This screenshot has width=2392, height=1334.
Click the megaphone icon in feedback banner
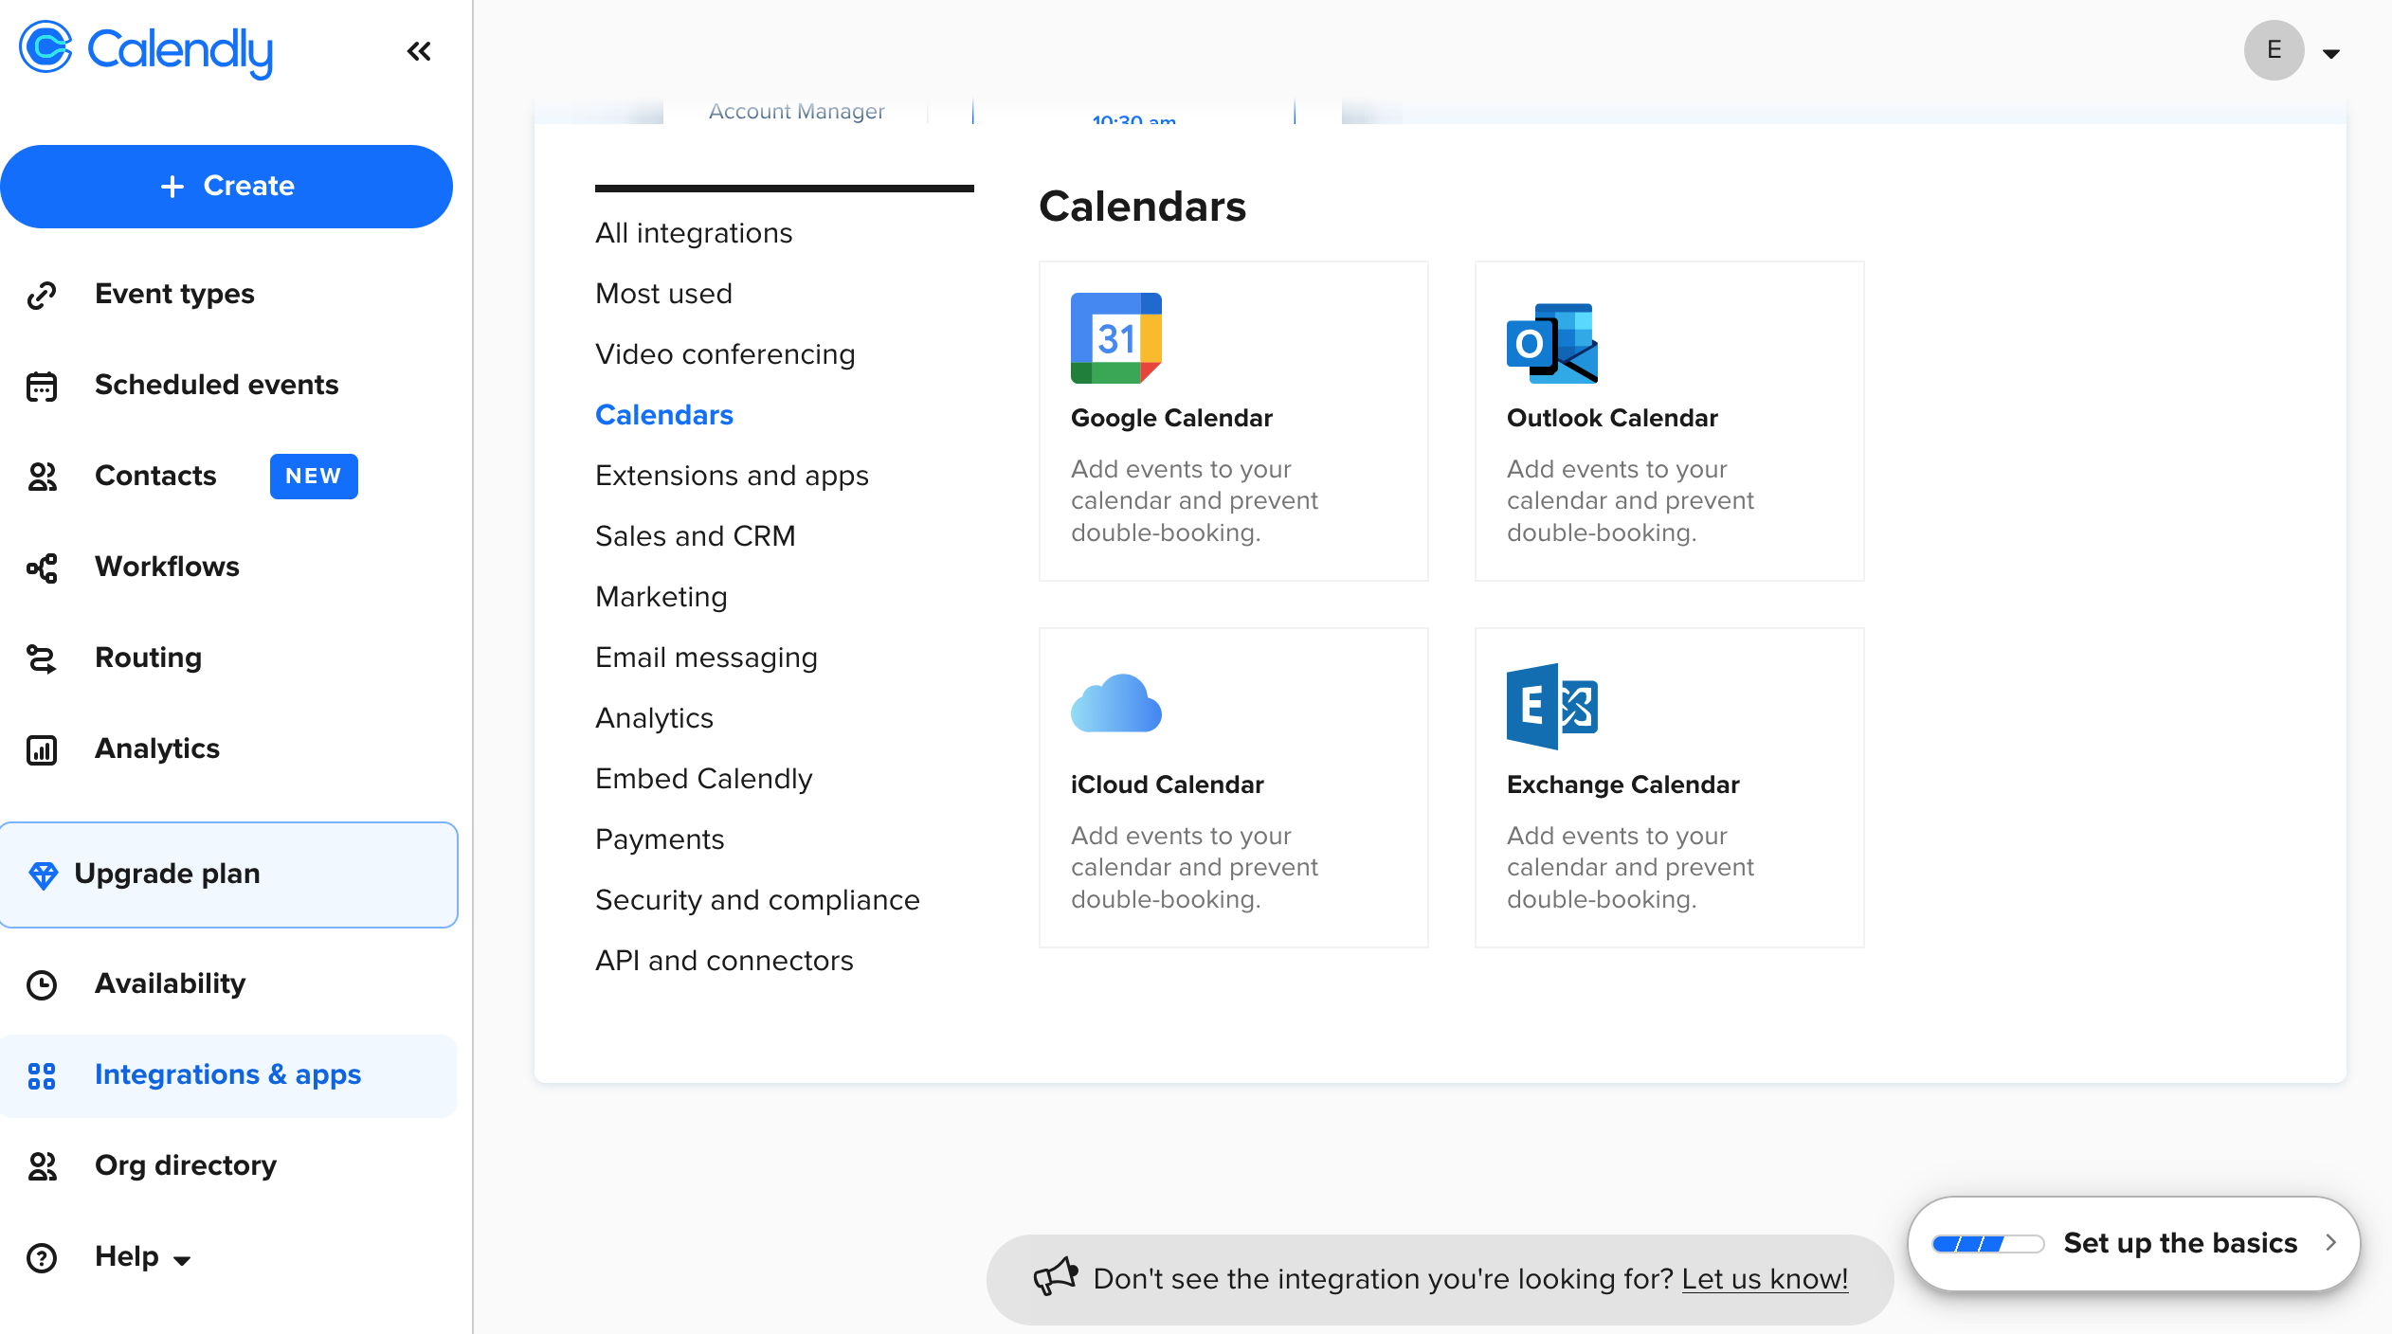point(1055,1276)
